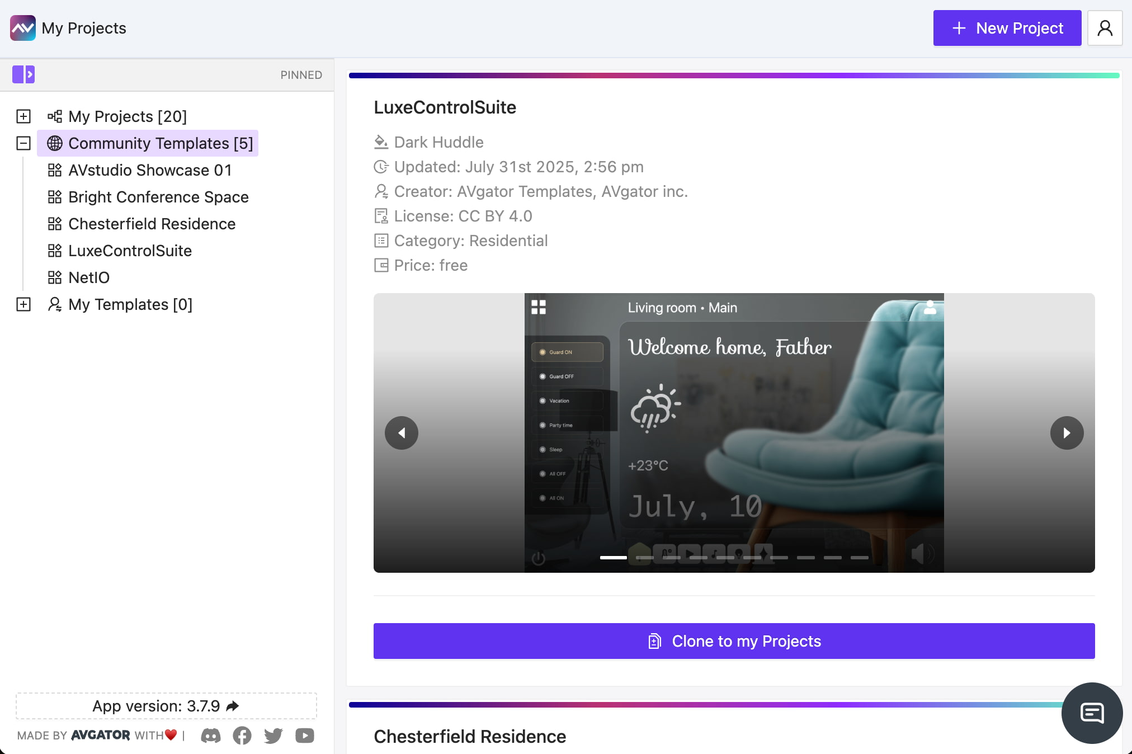
Task: Open the NetIO template item
Action: click(89, 277)
